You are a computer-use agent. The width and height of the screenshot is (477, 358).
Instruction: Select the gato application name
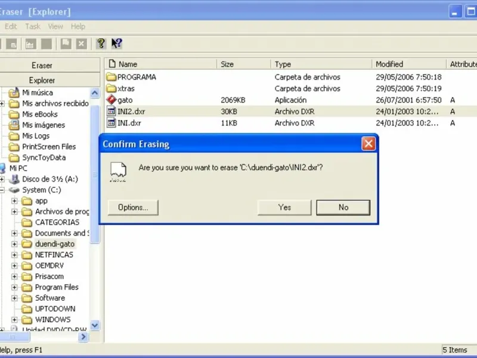pos(125,100)
